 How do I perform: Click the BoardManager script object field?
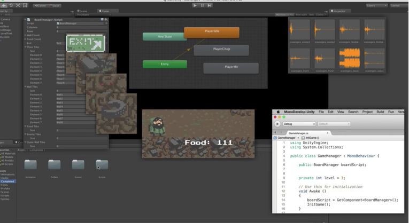point(80,23)
